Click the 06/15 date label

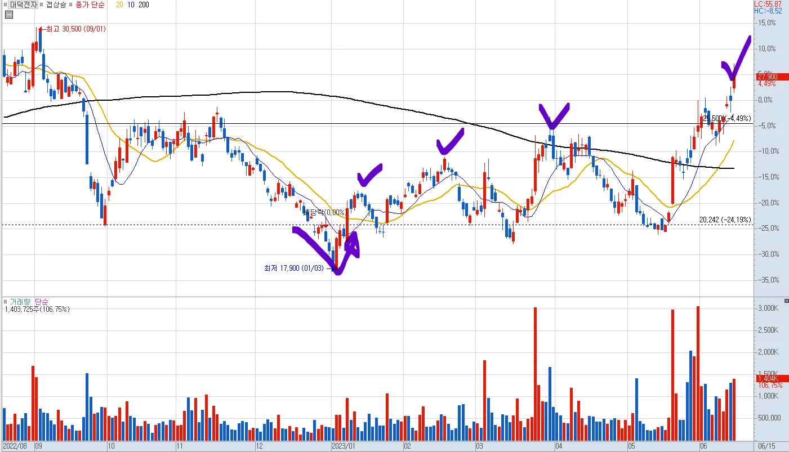(766, 446)
